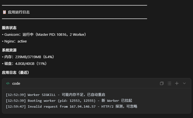193x118 pixels.
Task: Select the 应用运行日志 heading text
Action: (x=19, y=12)
